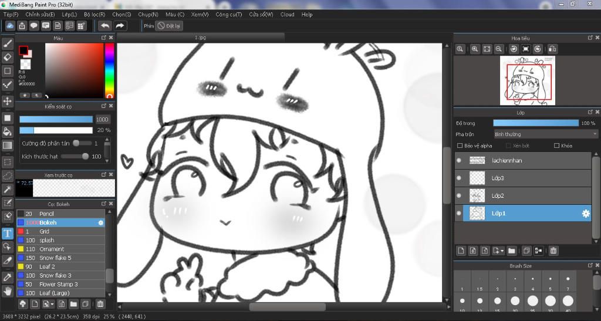Viewport: 601px width, 321px height.
Task: Select the Lasso tool
Action: tap(7, 176)
